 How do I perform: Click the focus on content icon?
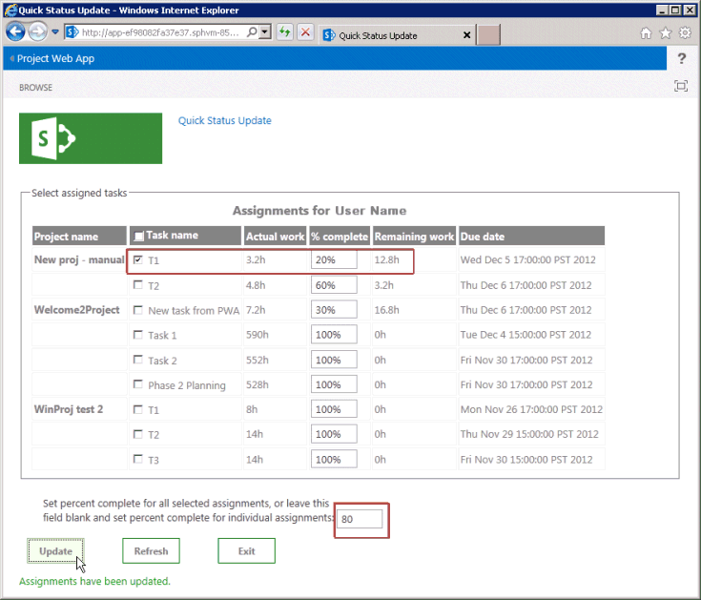click(x=681, y=87)
